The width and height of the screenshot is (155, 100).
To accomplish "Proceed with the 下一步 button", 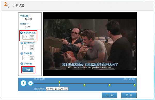I will click(129, 95).
